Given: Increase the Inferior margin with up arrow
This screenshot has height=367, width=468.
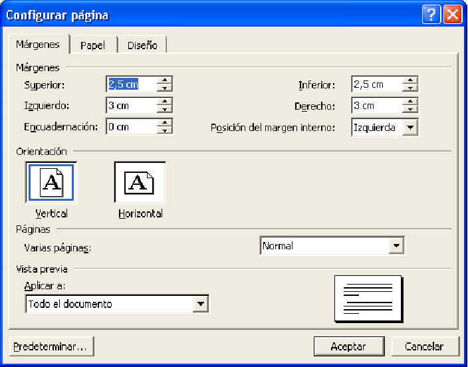Looking at the screenshot, I should tap(410, 80).
